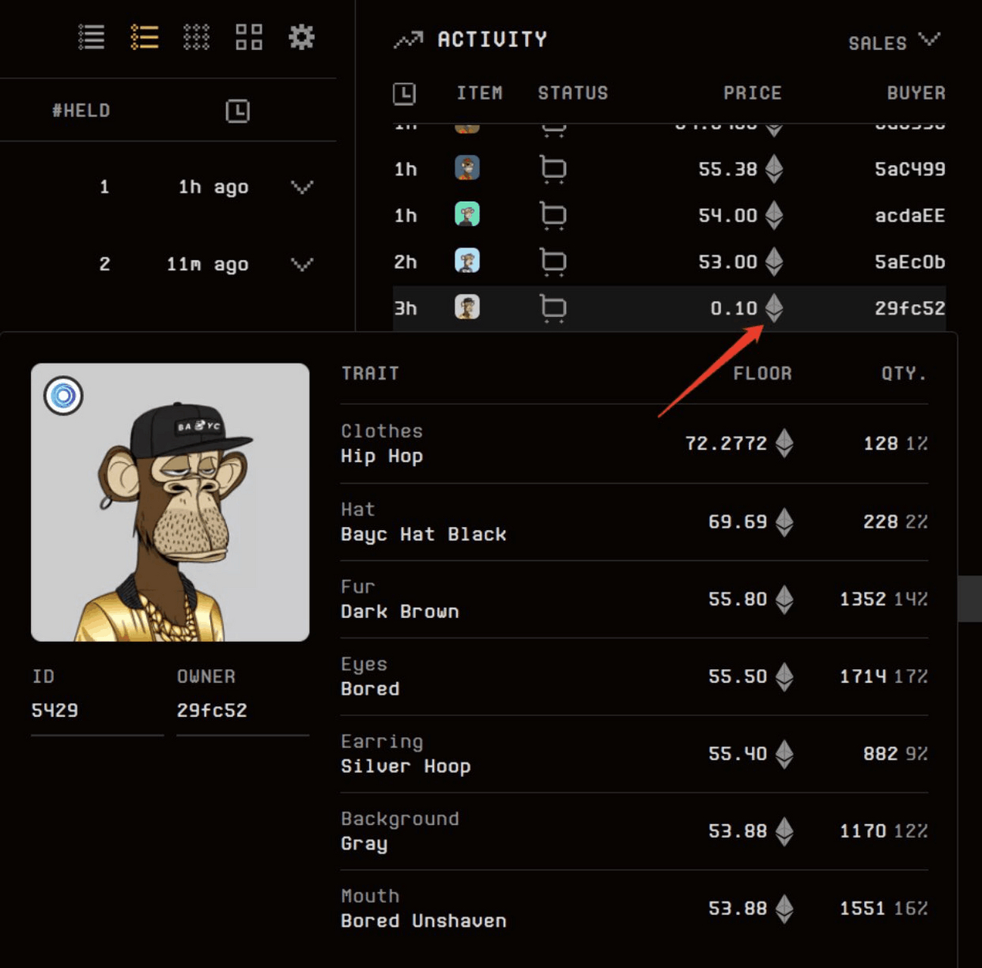Click the QTY. column header
Image resolution: width=982 pixels, height=968 pixels.
tap(904, 374)
